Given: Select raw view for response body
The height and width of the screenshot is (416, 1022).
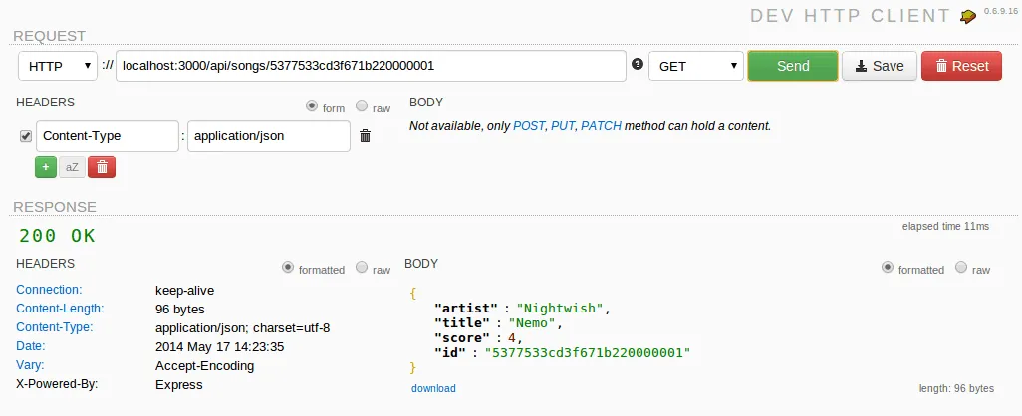Looking at the screenshot, I should [x=961, y=268].
